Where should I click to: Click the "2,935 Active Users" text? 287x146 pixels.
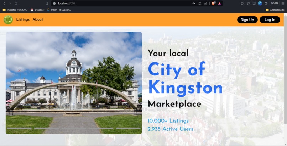tap(171, 129)
